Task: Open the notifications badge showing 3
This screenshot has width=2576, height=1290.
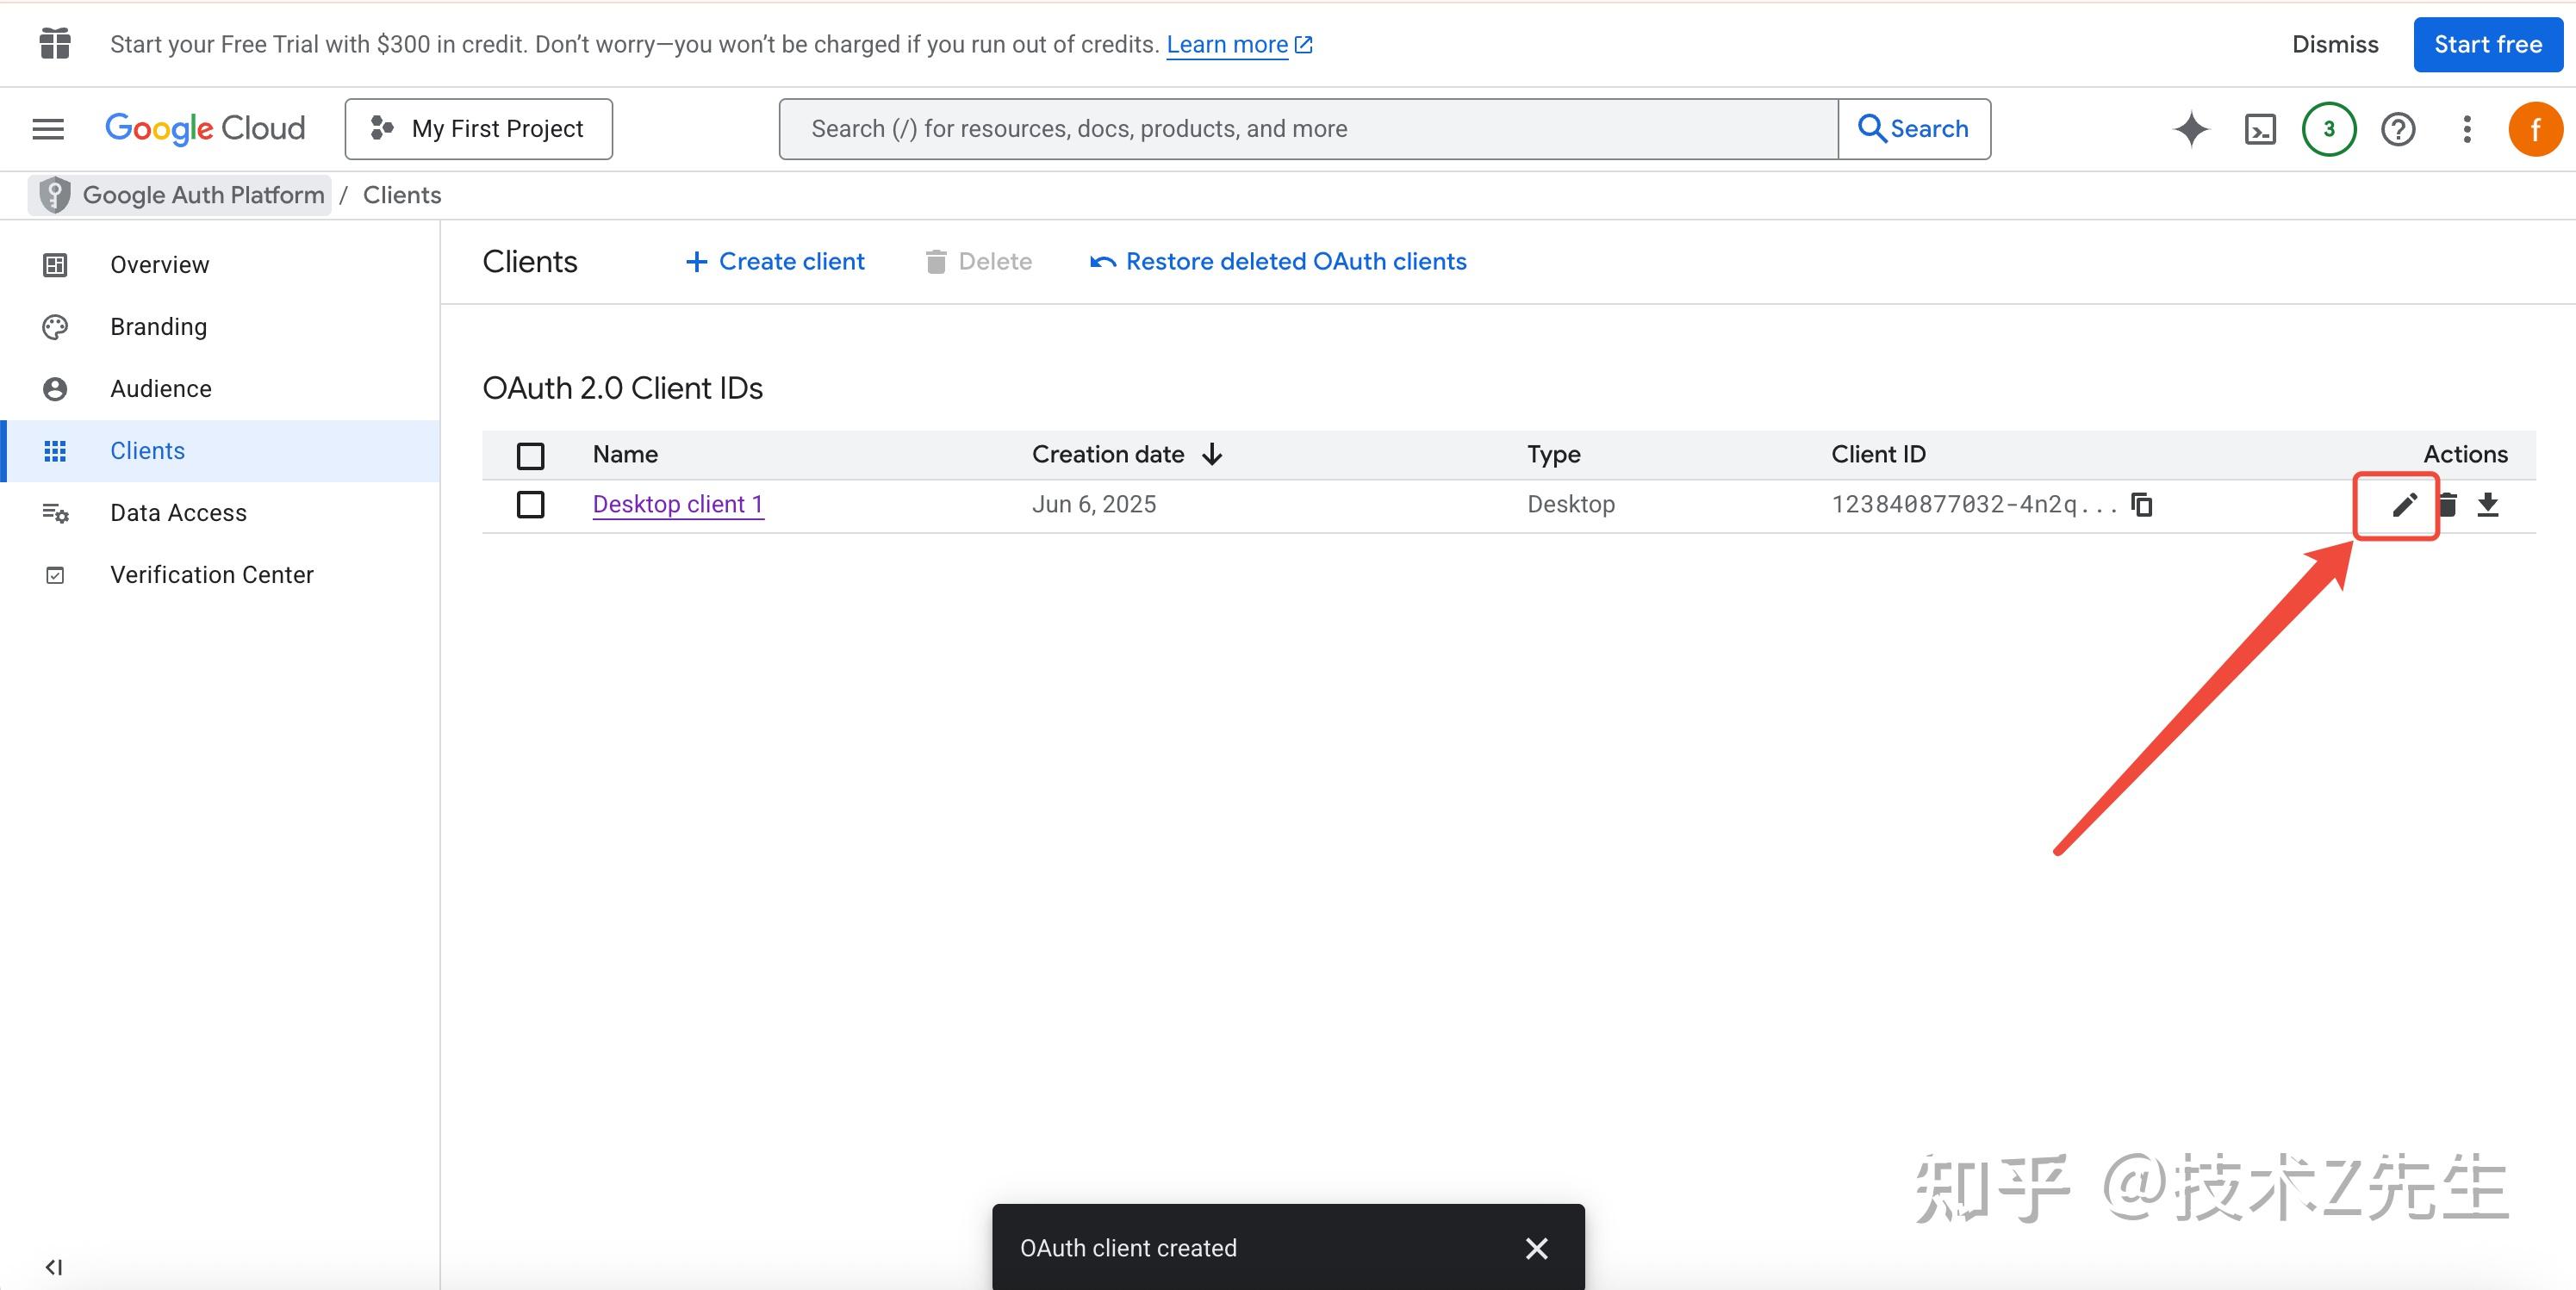Action: pos(2329,129)
